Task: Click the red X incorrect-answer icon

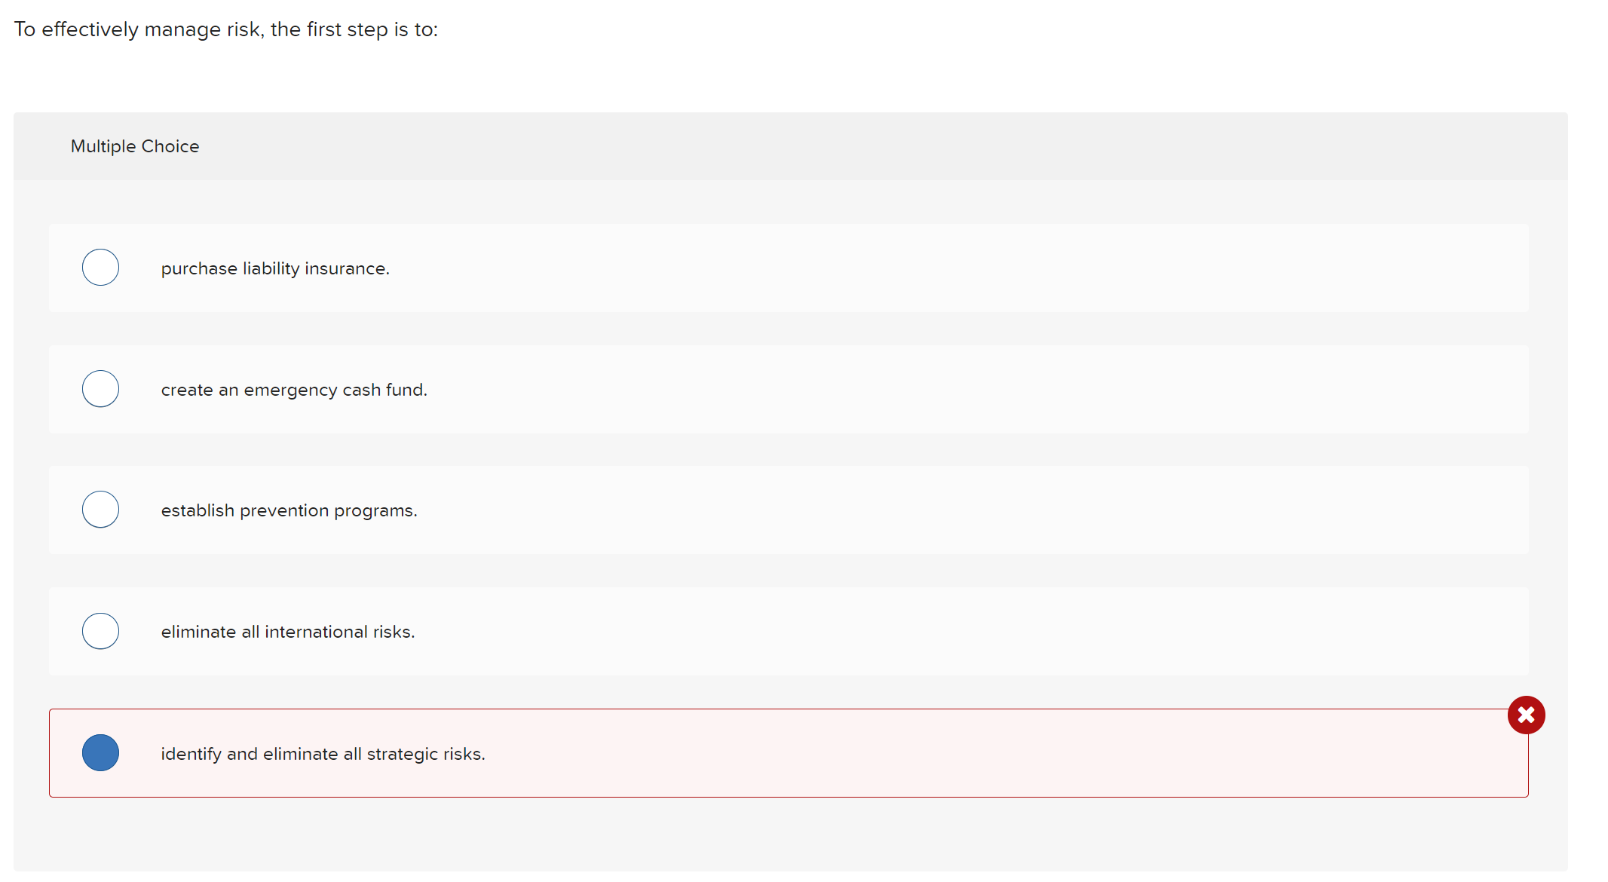Action: pos(1526,715)
